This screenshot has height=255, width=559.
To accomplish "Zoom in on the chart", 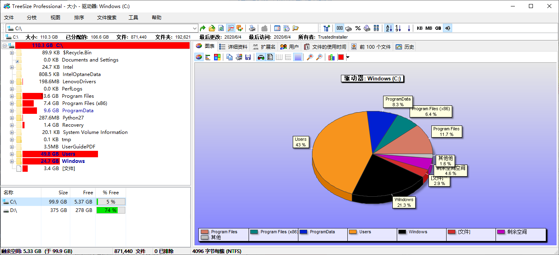I will pyautogui.click(x=310, y=57).
